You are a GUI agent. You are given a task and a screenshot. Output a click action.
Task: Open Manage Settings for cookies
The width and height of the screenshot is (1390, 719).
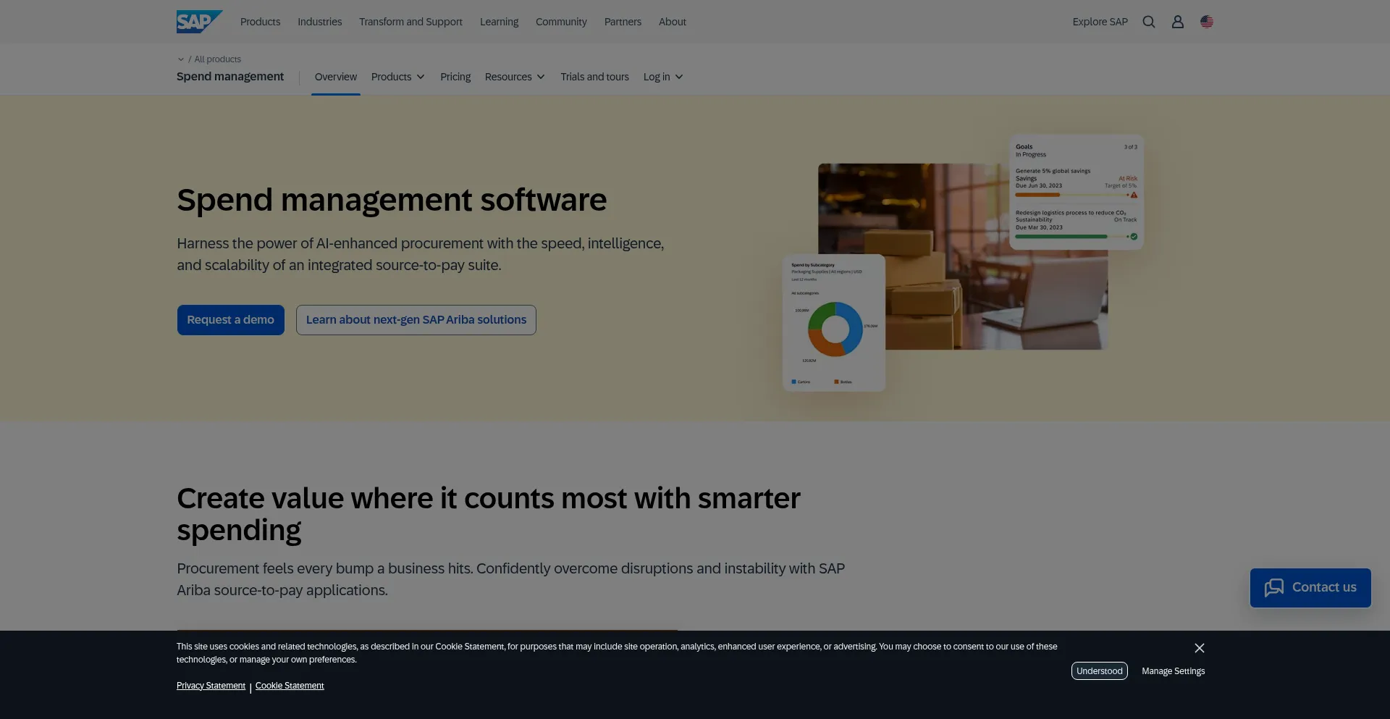(x=1173, y=671)
